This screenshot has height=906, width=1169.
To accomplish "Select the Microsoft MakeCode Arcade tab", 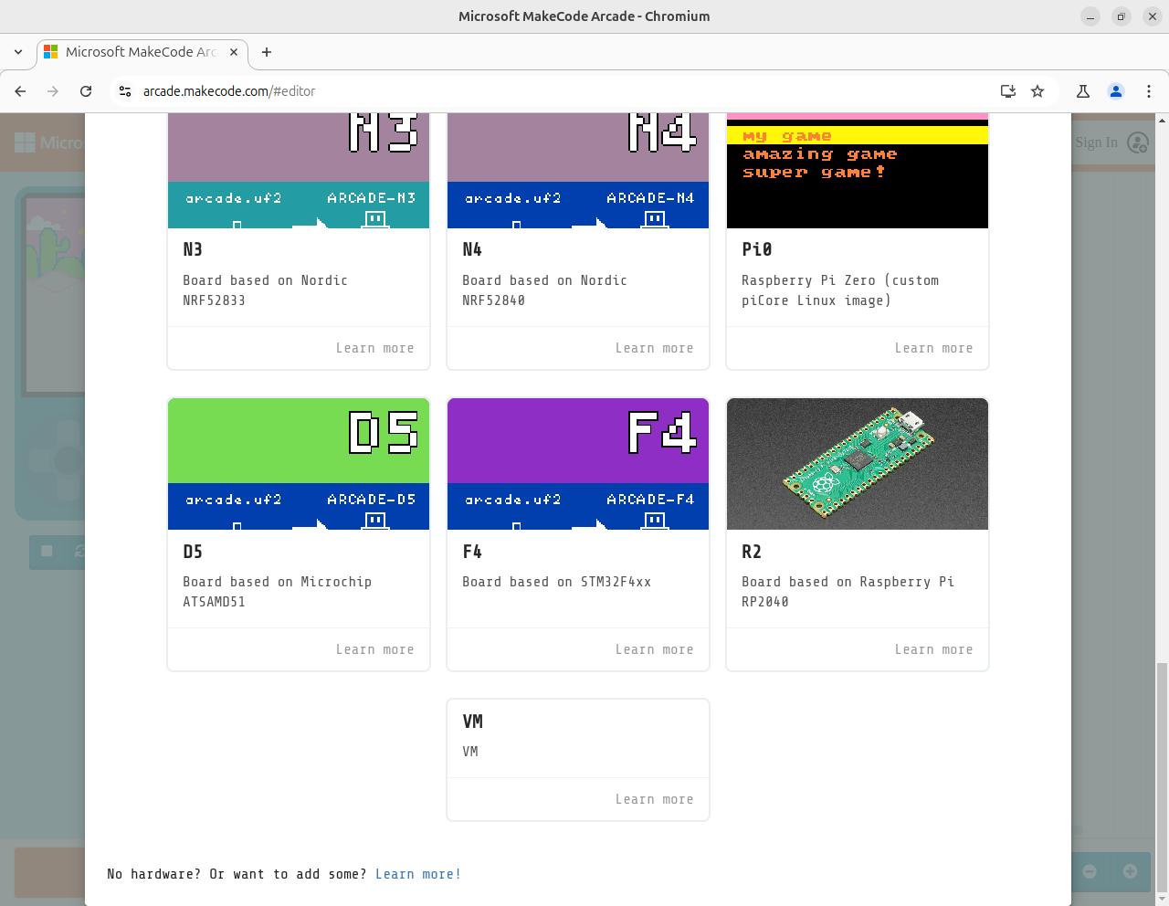I will coord(142,52).
